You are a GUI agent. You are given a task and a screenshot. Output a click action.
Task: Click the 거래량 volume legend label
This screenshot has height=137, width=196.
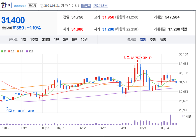click(x=187, y=116)
